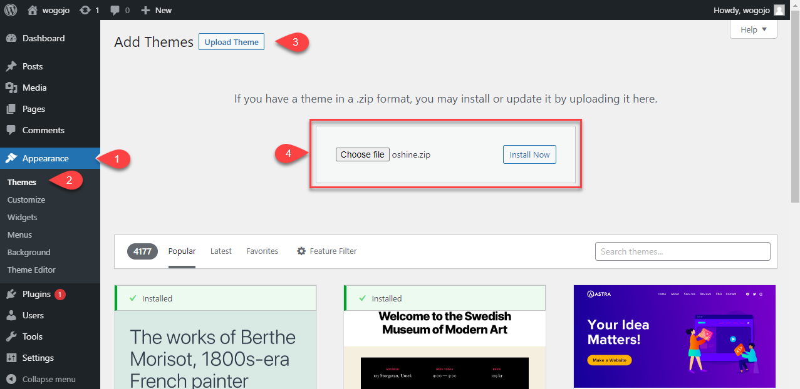Open the comments bubble icon in admin bar
This screenshot has width=800, height=389.
click(115, 11)
